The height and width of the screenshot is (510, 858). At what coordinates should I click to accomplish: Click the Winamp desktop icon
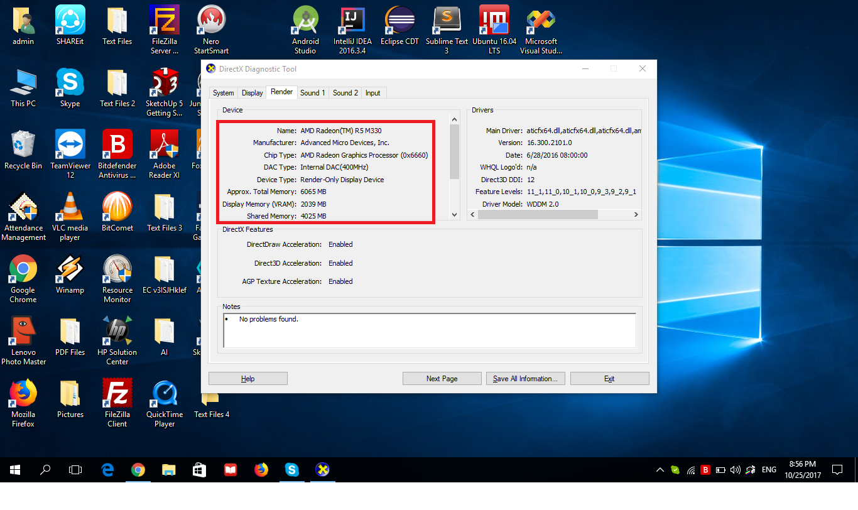click(x=70, y=274)
